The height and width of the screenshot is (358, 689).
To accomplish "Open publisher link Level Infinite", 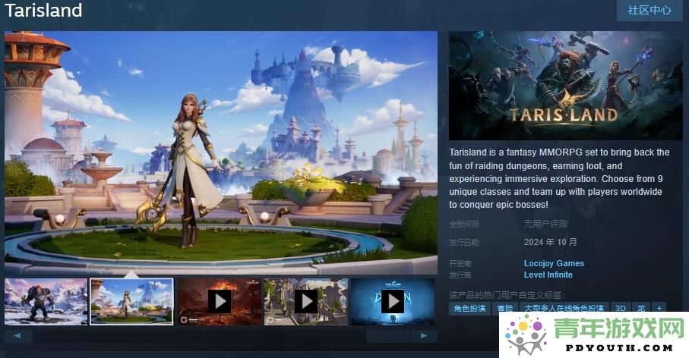I will [548, 275].
